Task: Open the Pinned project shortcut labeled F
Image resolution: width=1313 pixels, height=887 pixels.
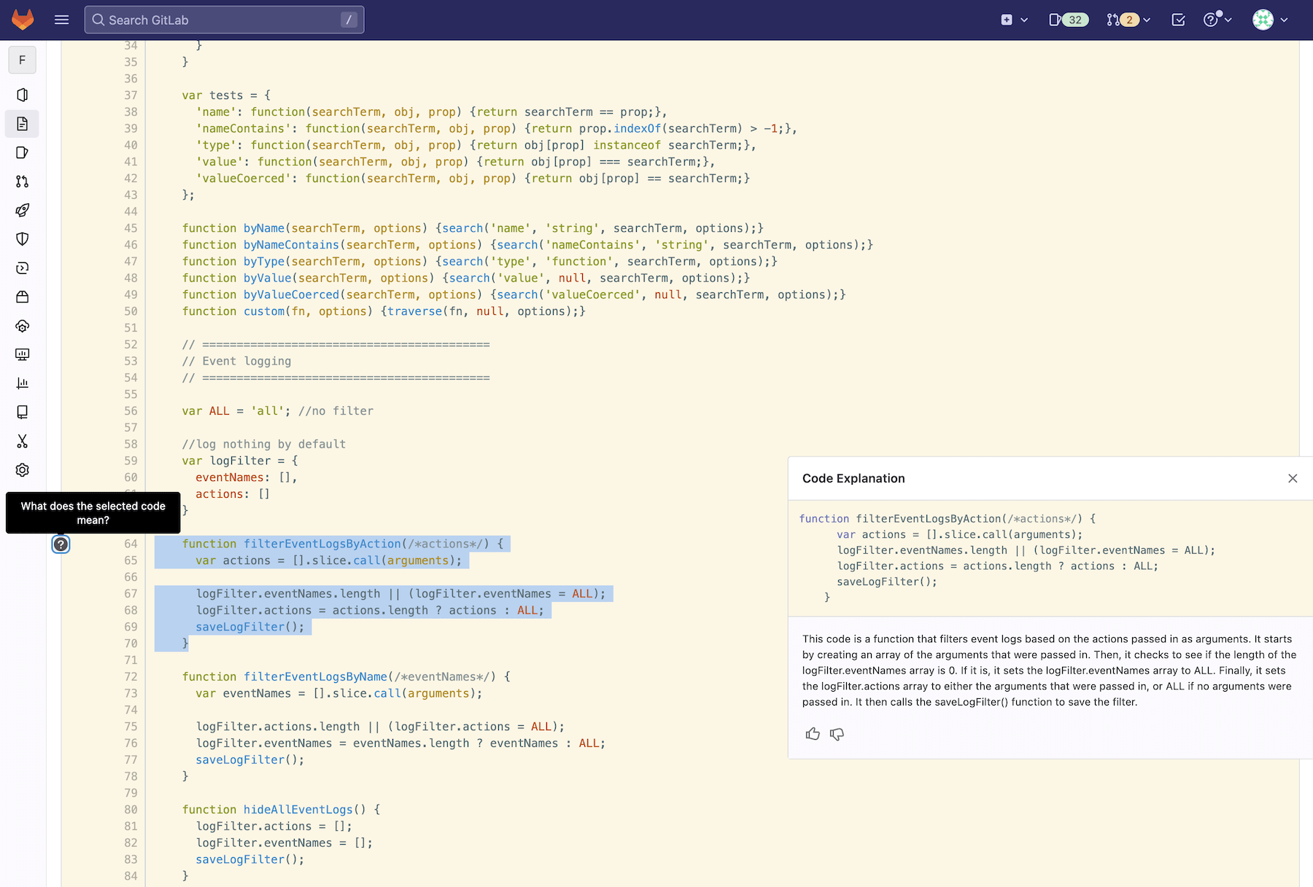Action: [22, 60]
